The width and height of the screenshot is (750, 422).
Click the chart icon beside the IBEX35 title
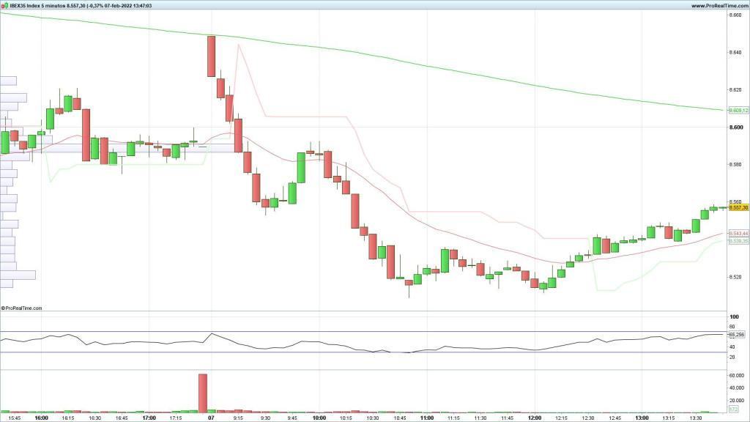pos(4,5)
